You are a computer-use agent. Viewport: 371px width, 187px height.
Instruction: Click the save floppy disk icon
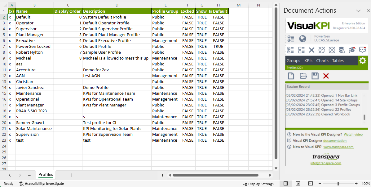coord(315,76)
